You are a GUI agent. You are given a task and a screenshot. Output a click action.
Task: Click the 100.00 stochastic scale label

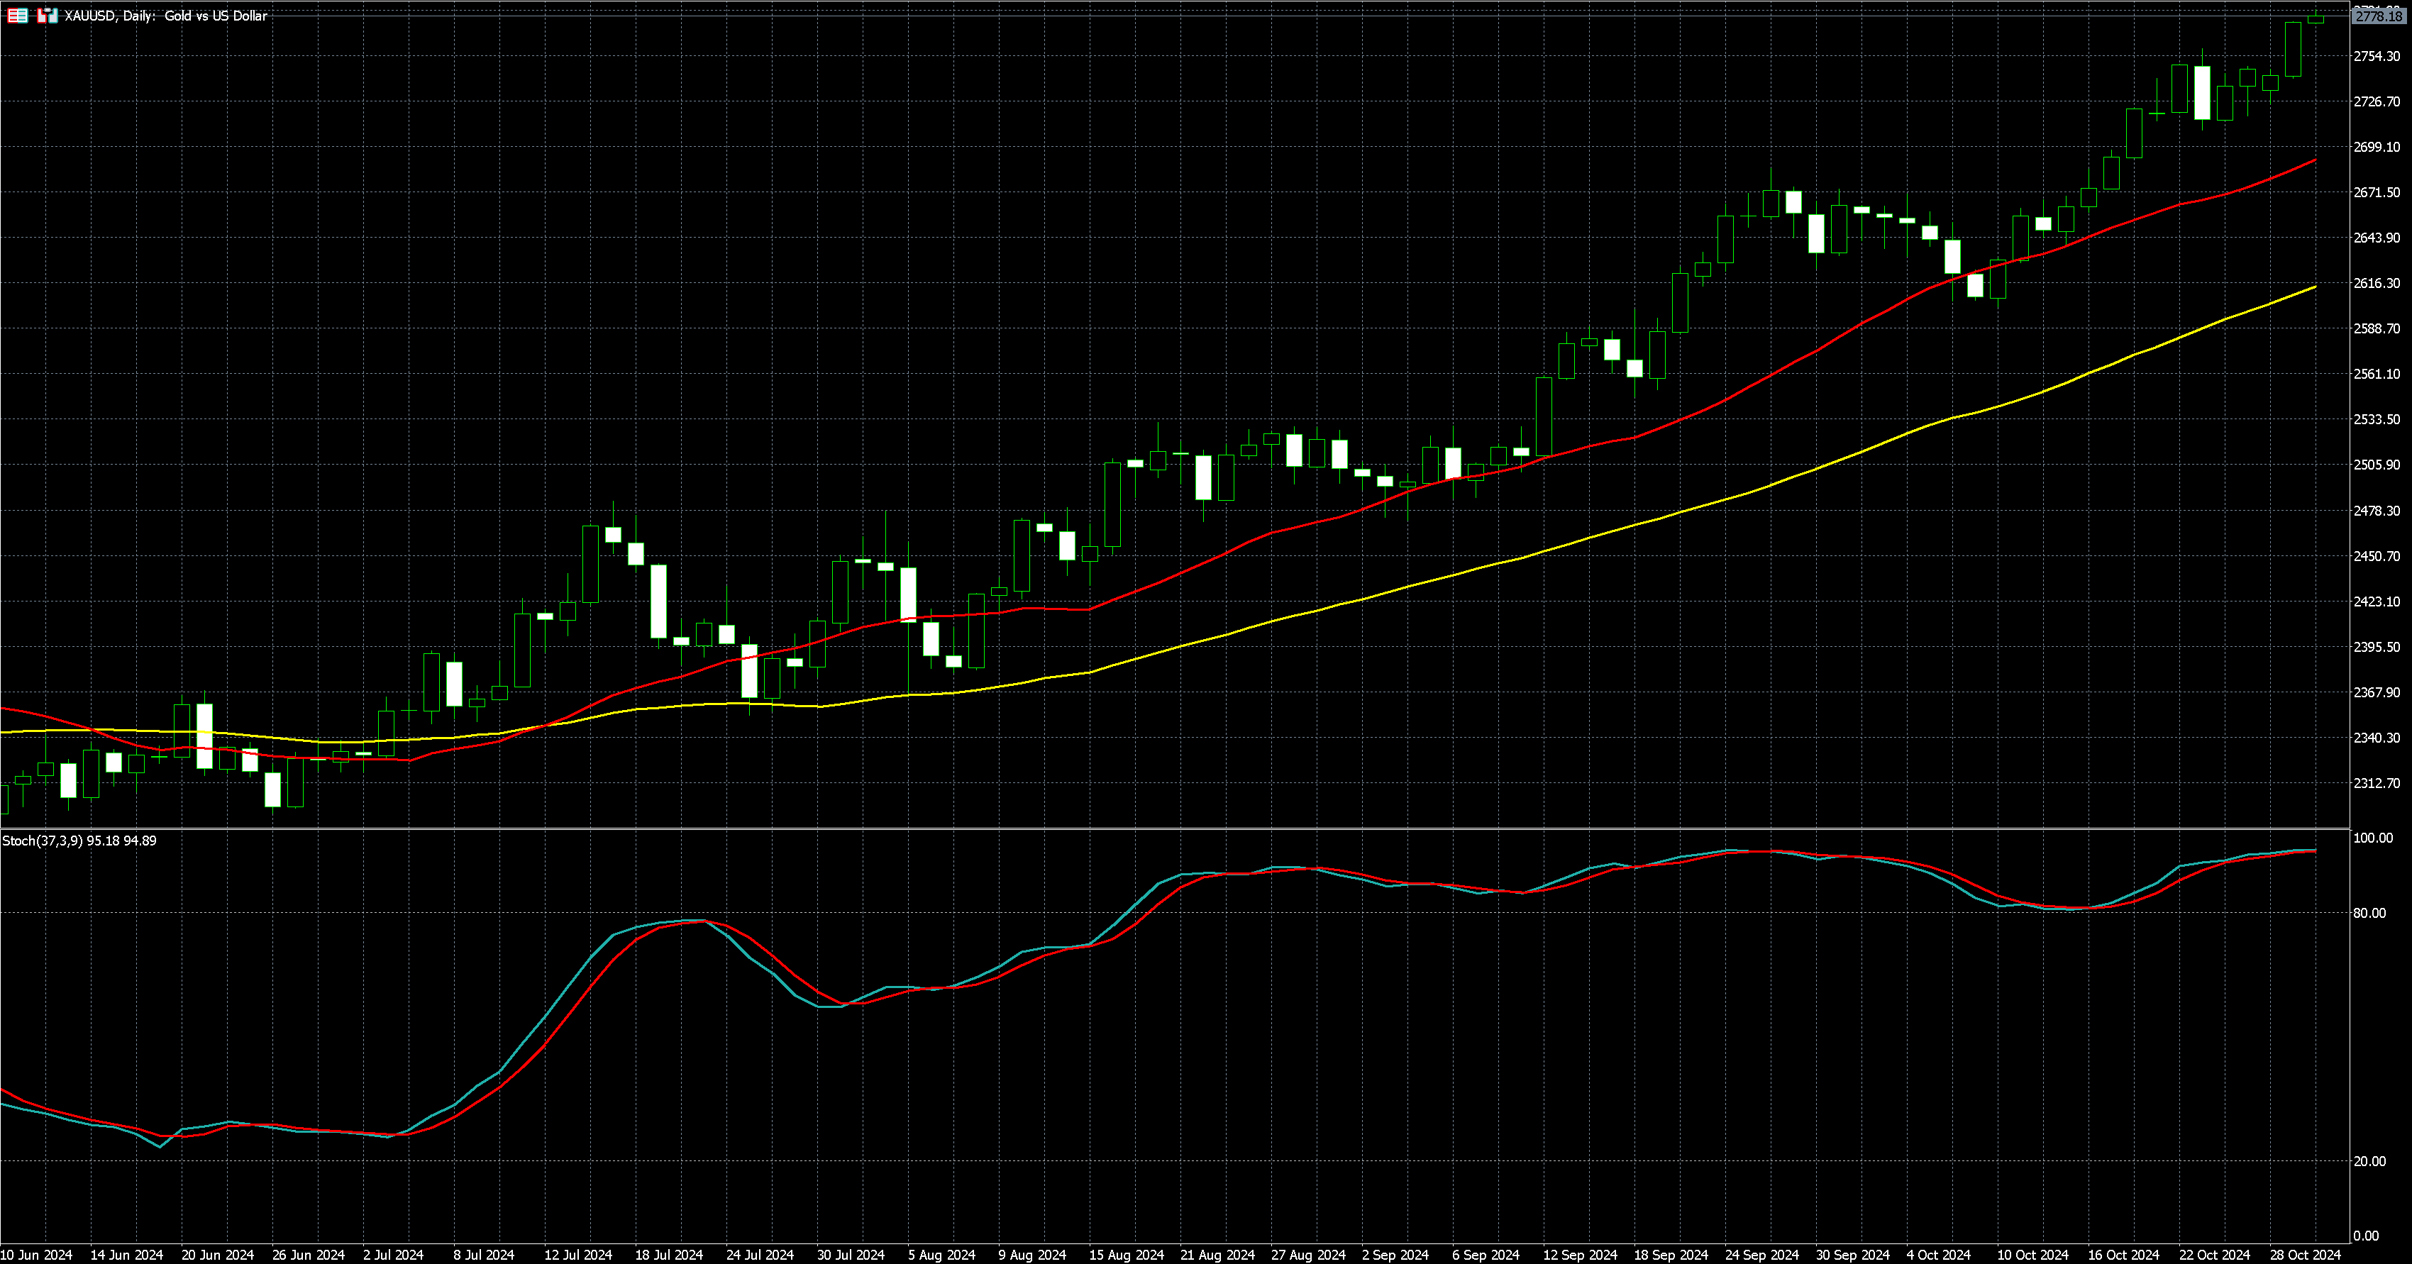point(2373,838)
